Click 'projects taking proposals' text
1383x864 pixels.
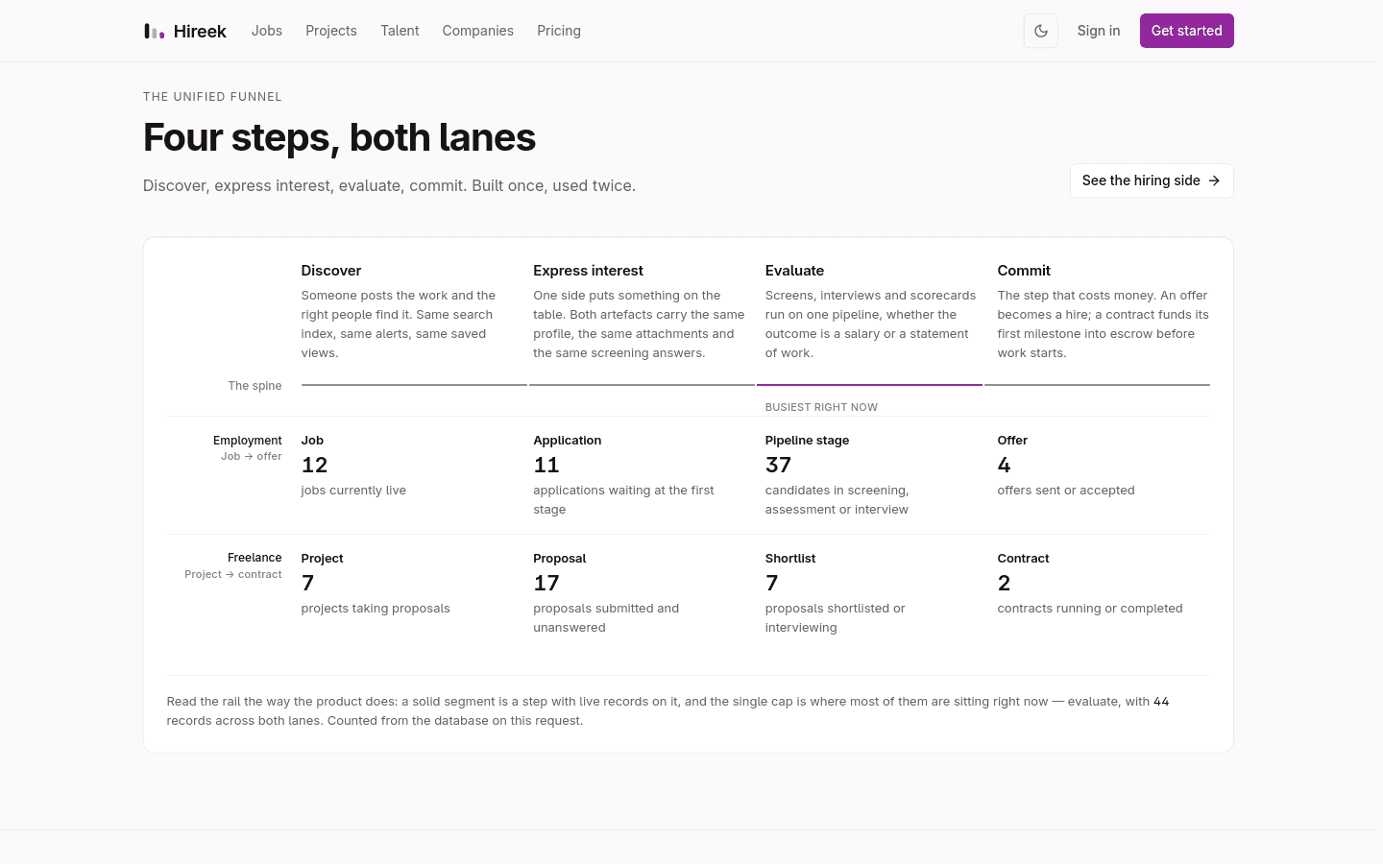(376, 609)
